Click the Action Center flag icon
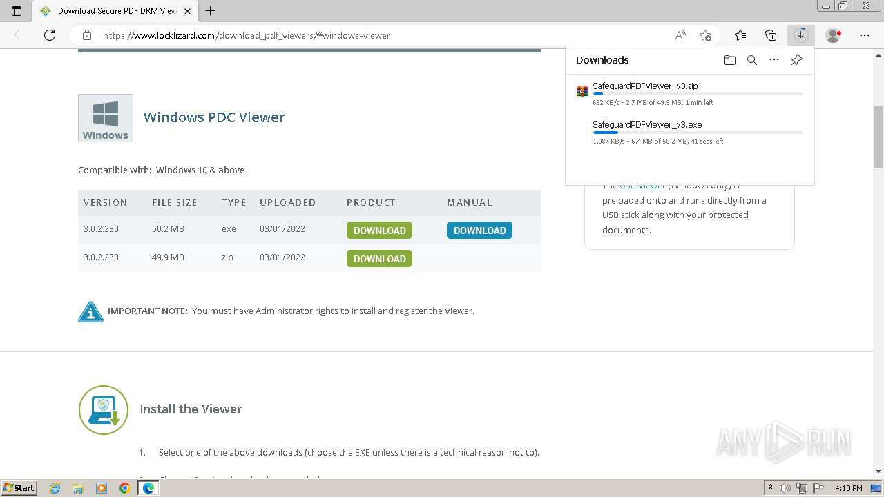 click(x=818, y=488)
